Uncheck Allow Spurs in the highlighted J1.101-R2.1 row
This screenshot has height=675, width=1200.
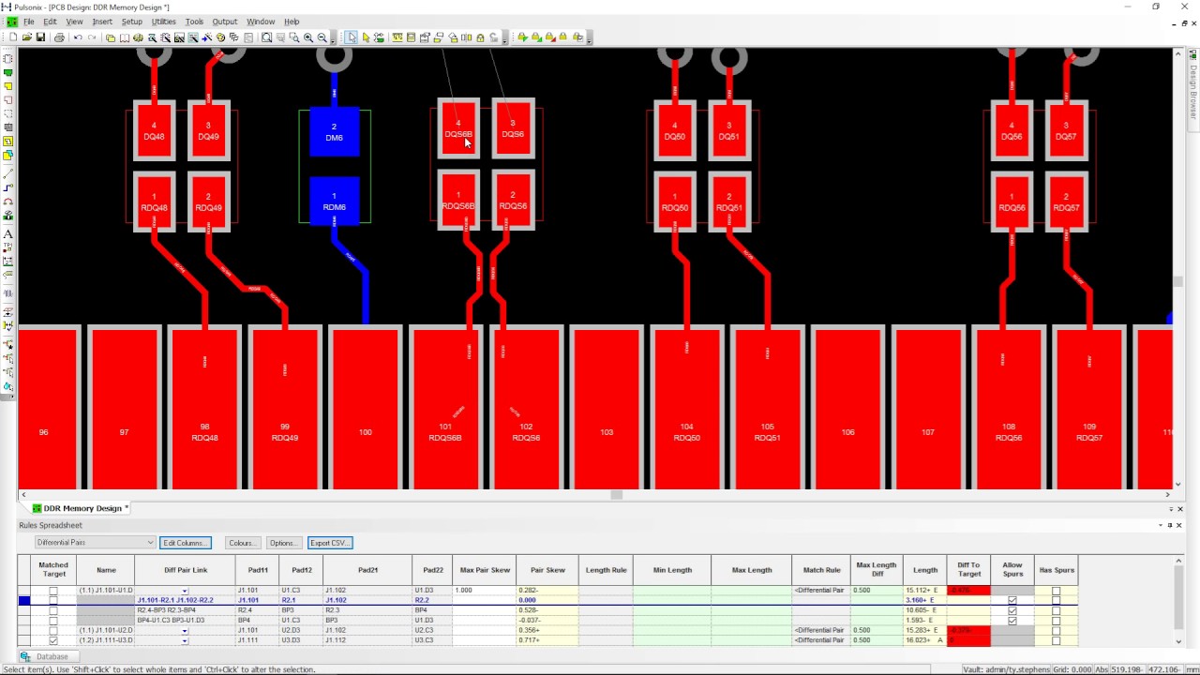pos(1012,600)
